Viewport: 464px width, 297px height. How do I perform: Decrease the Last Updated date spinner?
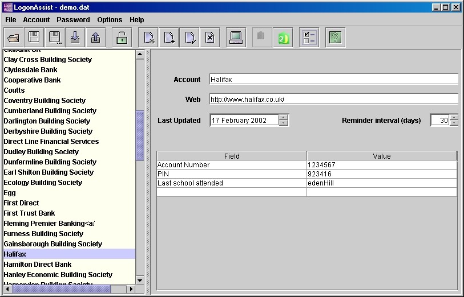coord(284,123)
